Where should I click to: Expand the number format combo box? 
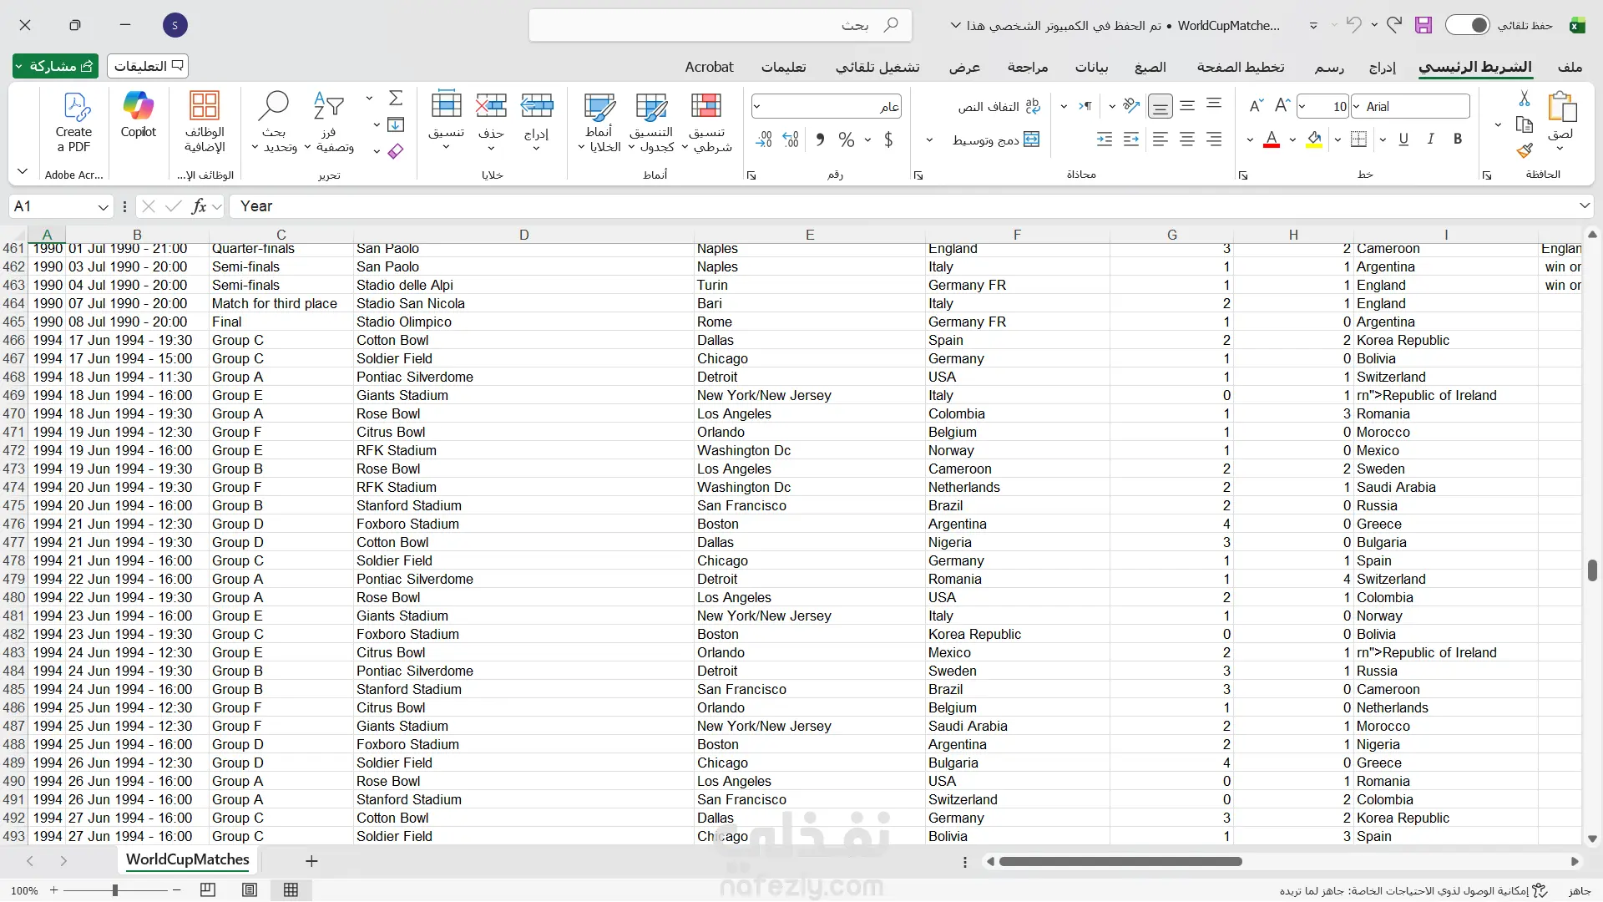tap(757, 106)
